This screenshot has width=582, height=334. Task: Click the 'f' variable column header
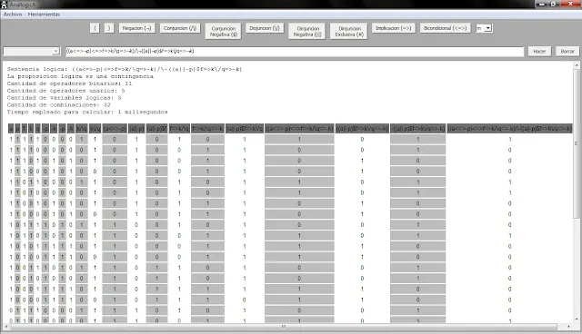point(25,129)
